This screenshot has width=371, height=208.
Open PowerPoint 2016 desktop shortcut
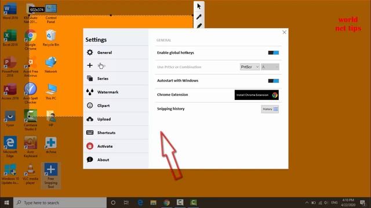10,67
